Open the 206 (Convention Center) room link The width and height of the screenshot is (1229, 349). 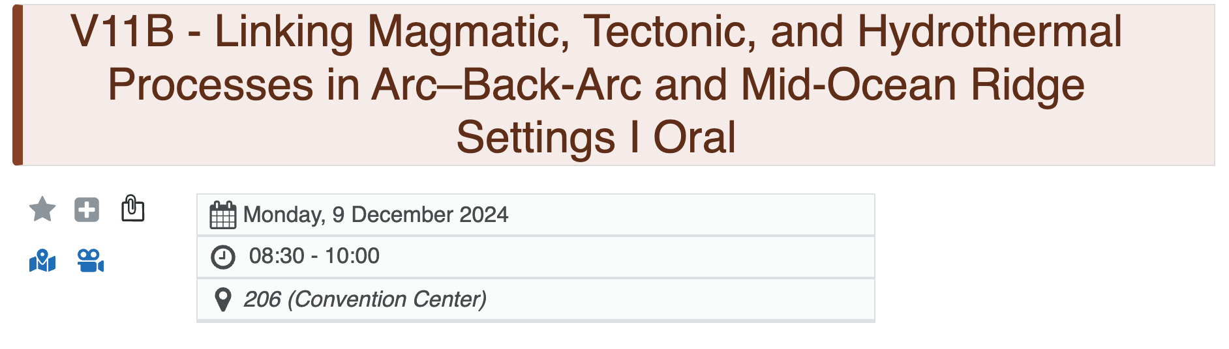(365, 300)
